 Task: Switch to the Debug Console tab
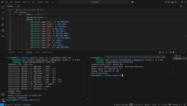pyautogui.click(x=47, y=52)
